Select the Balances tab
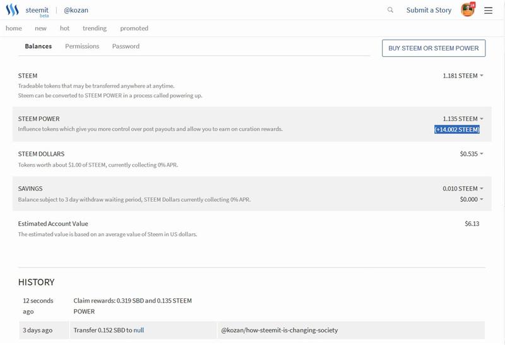505x345 pixels. (39, 46)
